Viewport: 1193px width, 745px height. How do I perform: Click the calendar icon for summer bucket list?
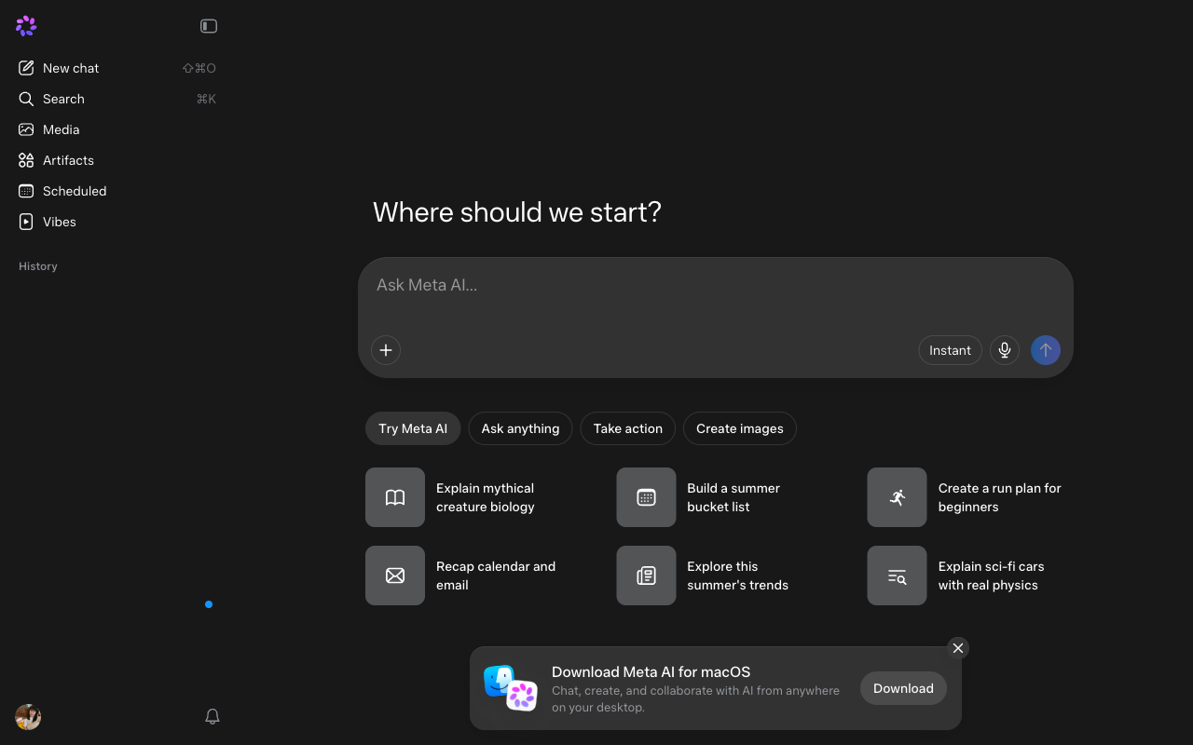click(646, 497)
